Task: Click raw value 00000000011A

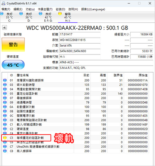Action: coord(138,80)
